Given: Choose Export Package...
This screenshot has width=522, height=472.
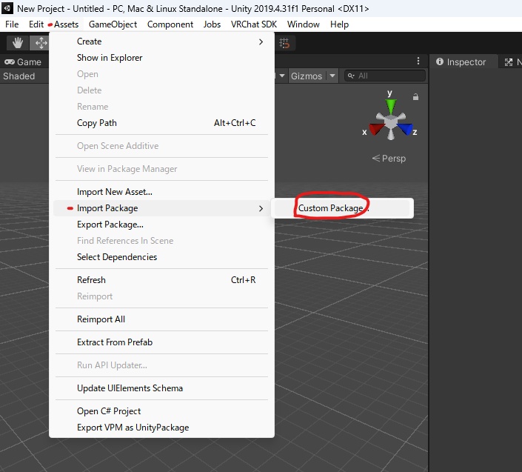Looking at the screenshot, I should click(x=162, y=225).
